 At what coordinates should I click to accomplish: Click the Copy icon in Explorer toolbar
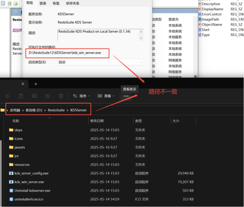8,96
